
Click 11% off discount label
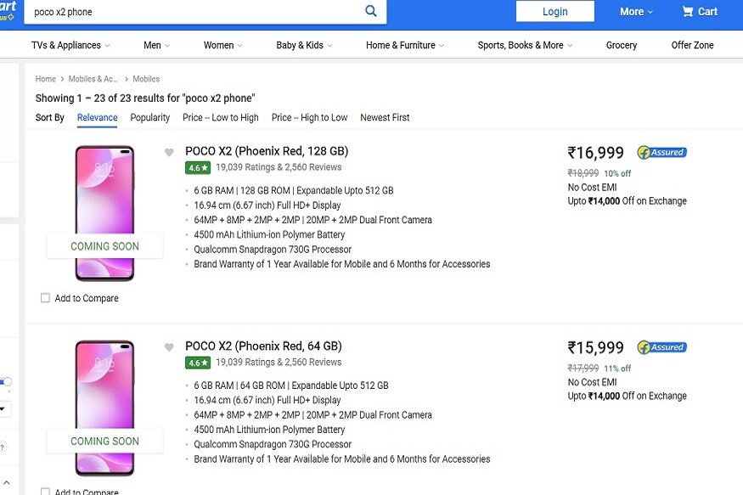pos(617,368)
